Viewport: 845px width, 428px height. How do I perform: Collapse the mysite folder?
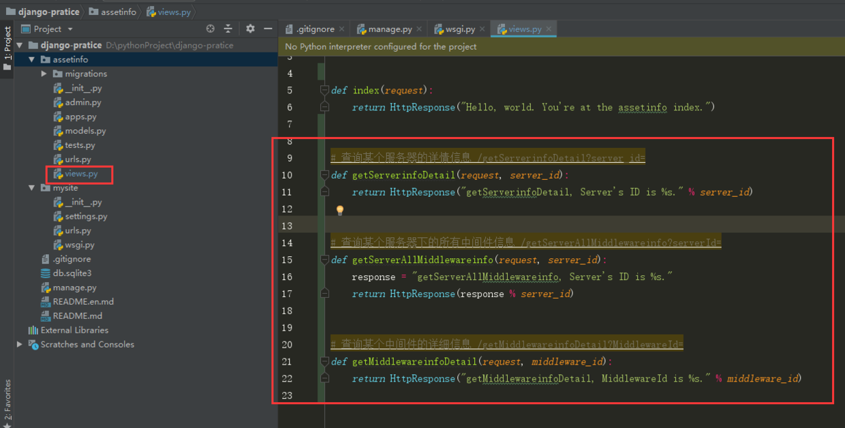coord(31,187)
